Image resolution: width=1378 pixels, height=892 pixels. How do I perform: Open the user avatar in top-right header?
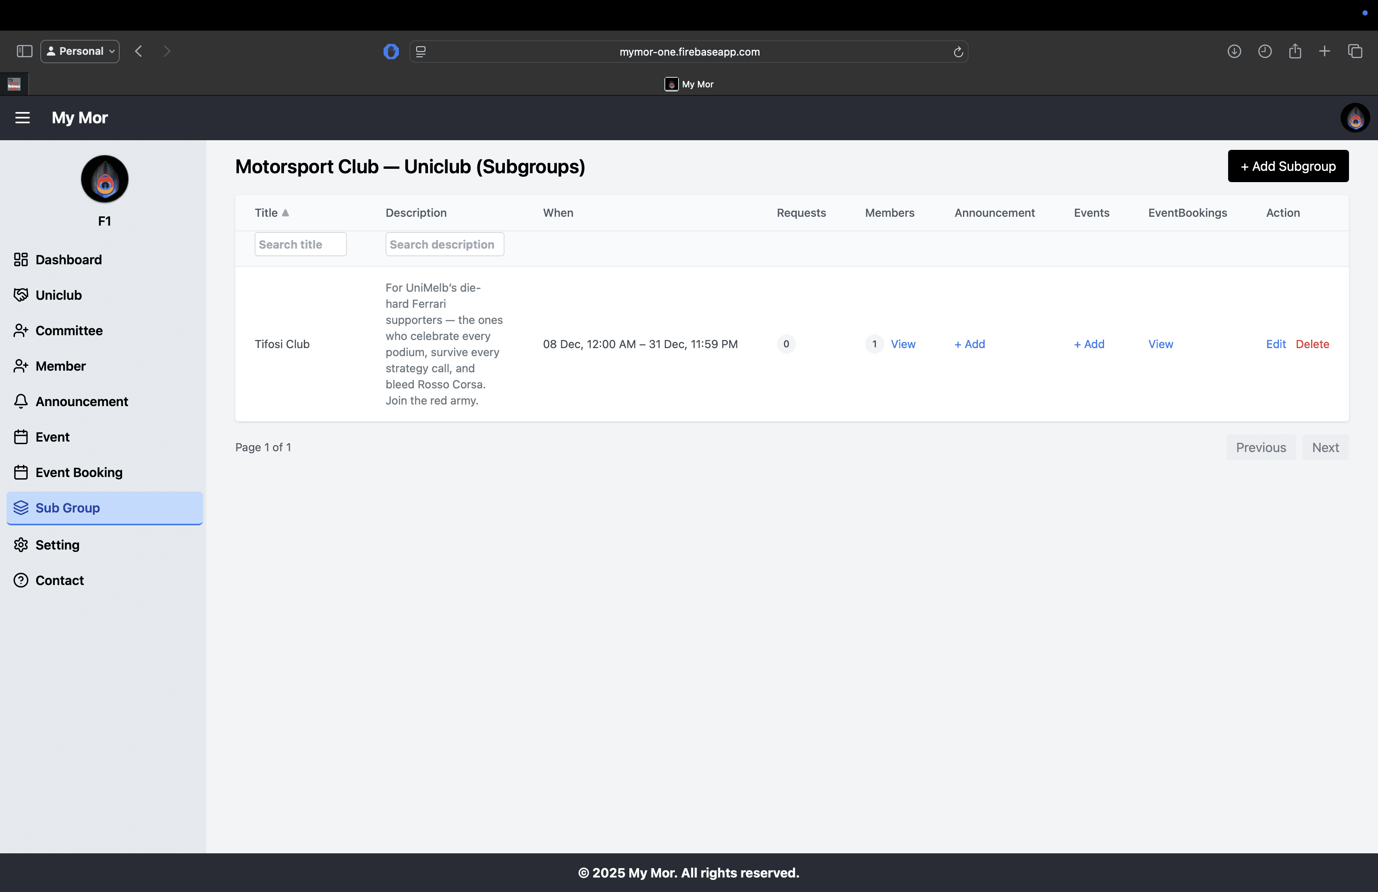click(x=1355, y=118)
